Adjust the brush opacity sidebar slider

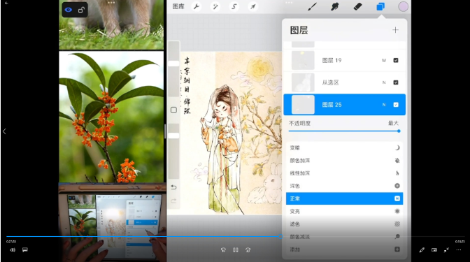[x=173, y=136]
